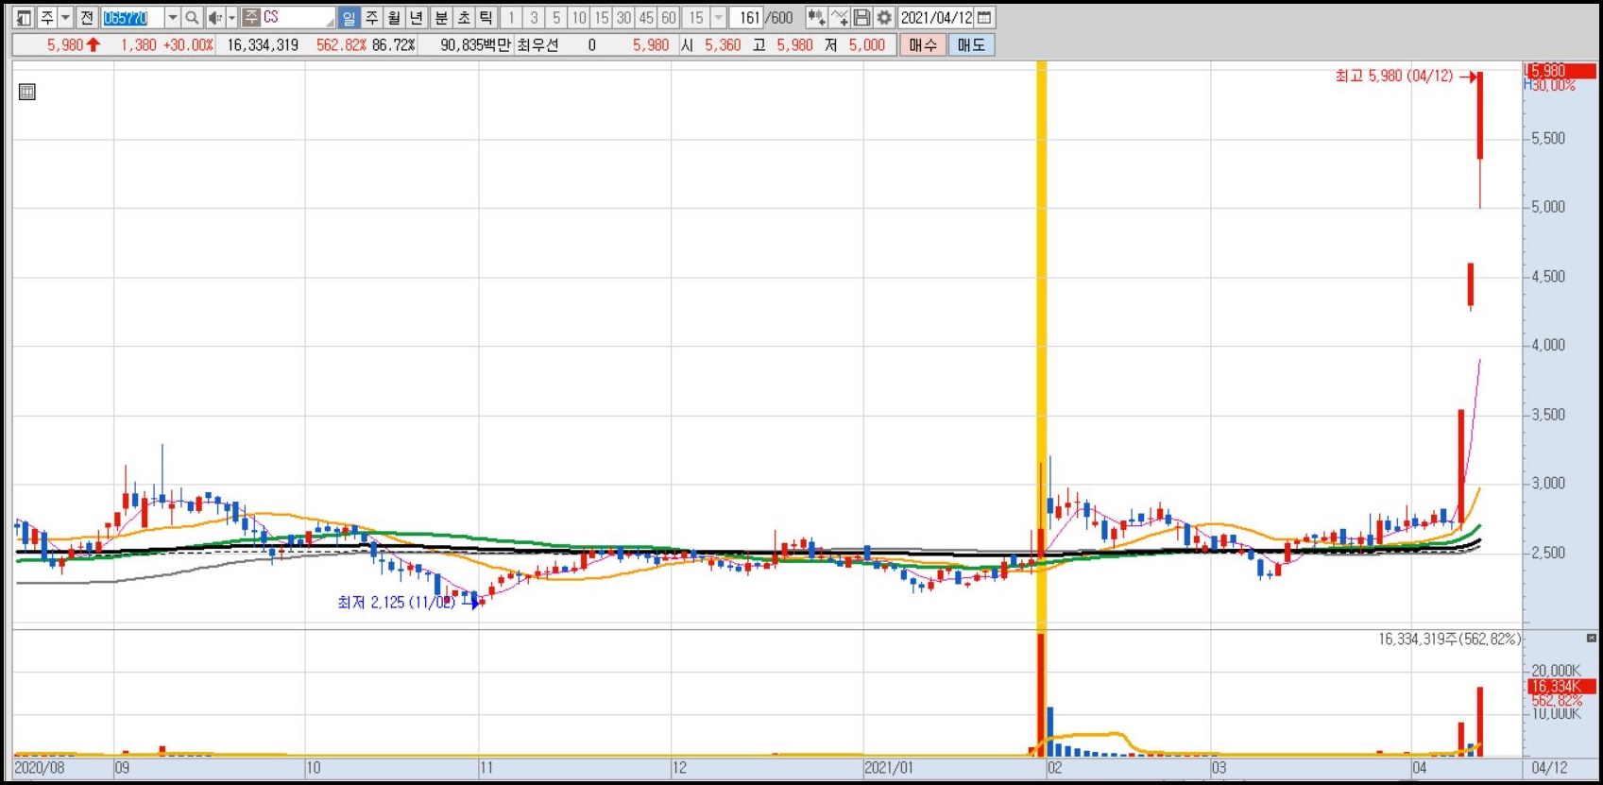
Task: Click the save chart floppy icon
Action: coord(861,18)
